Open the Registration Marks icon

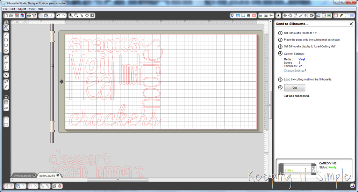pyautogui.click(x=346, y=15)
